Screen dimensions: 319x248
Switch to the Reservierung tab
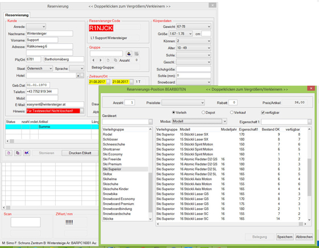[17, 15]
